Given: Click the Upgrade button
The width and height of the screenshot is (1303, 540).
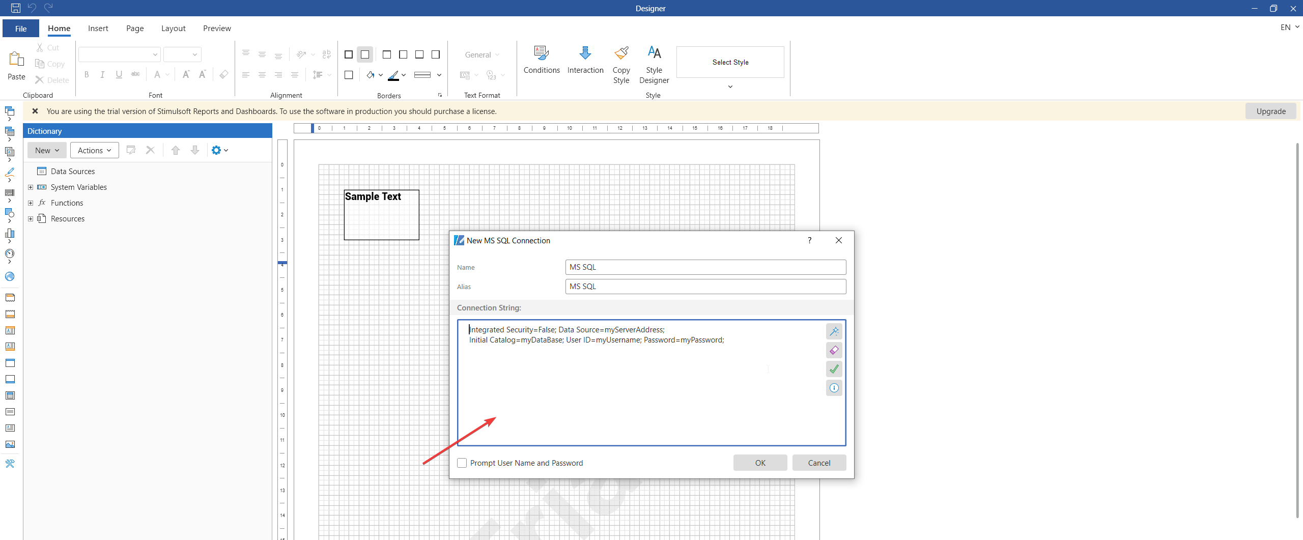Looking at the screenshot, I should point(1270,111).
